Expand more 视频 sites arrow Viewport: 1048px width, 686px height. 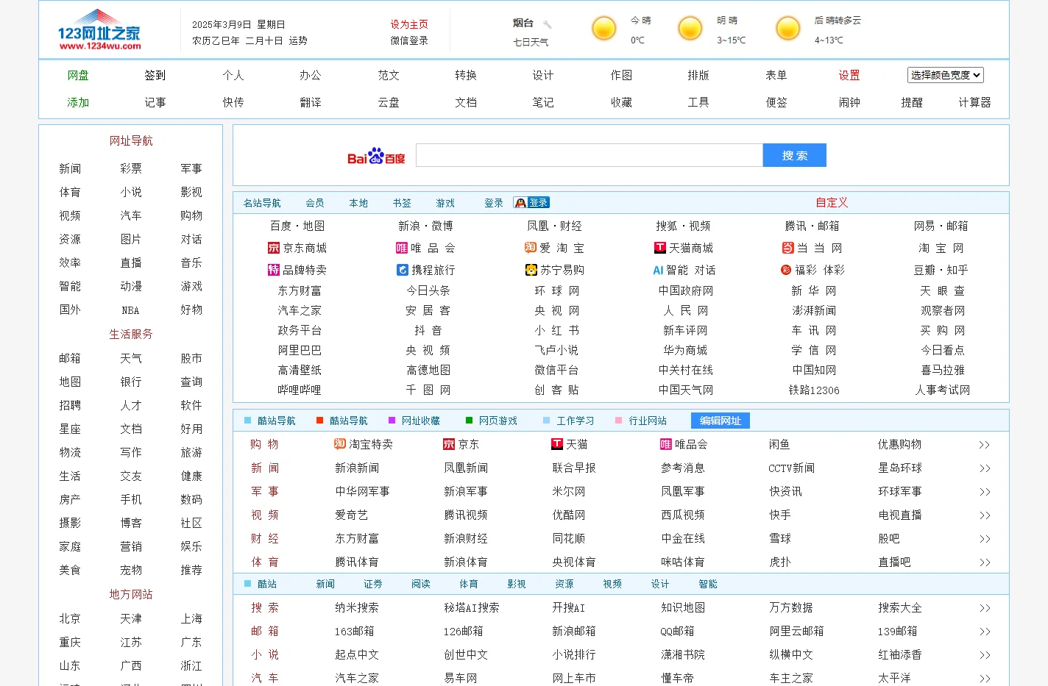(985, 515)
